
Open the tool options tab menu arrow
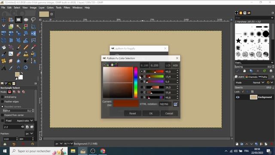click(36, 84)
